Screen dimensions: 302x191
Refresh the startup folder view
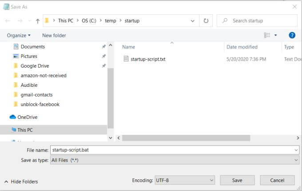[206, 20]
